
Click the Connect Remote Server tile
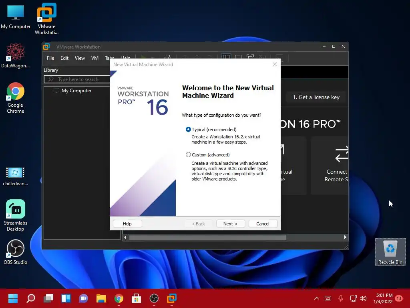click(x=330, y=166)
